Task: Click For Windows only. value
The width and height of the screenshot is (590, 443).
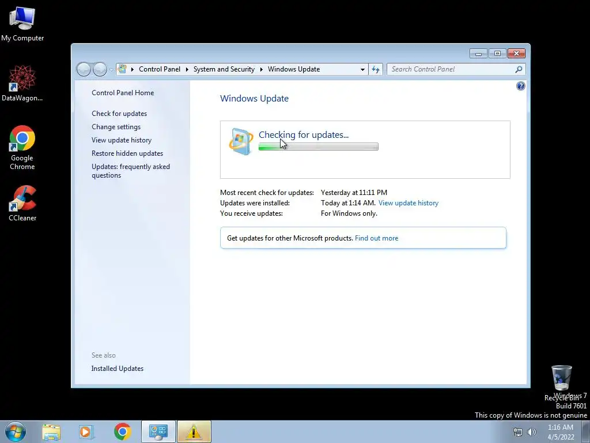Action: coord(349,213)
